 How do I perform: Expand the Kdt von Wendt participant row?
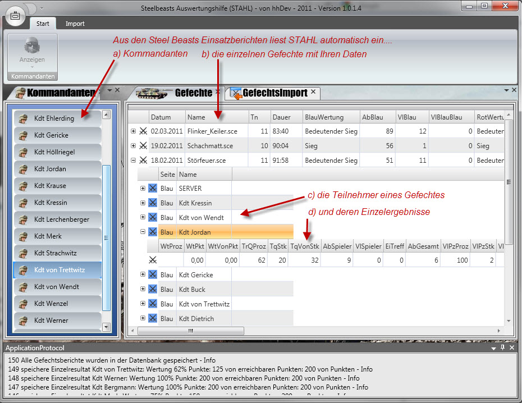click(143, 218)
